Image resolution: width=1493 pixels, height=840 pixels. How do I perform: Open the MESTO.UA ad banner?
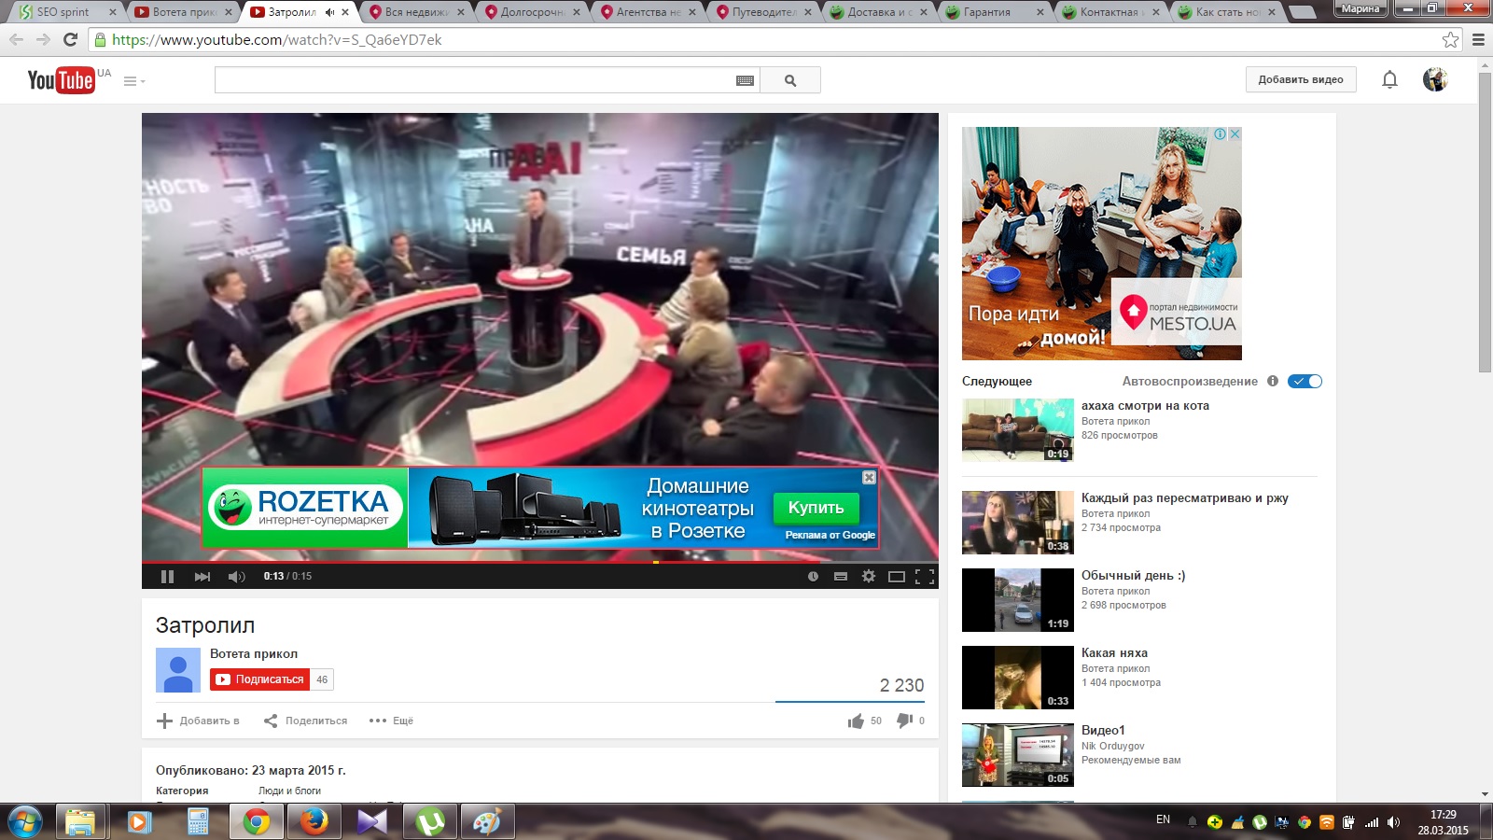click(1102, 244)
